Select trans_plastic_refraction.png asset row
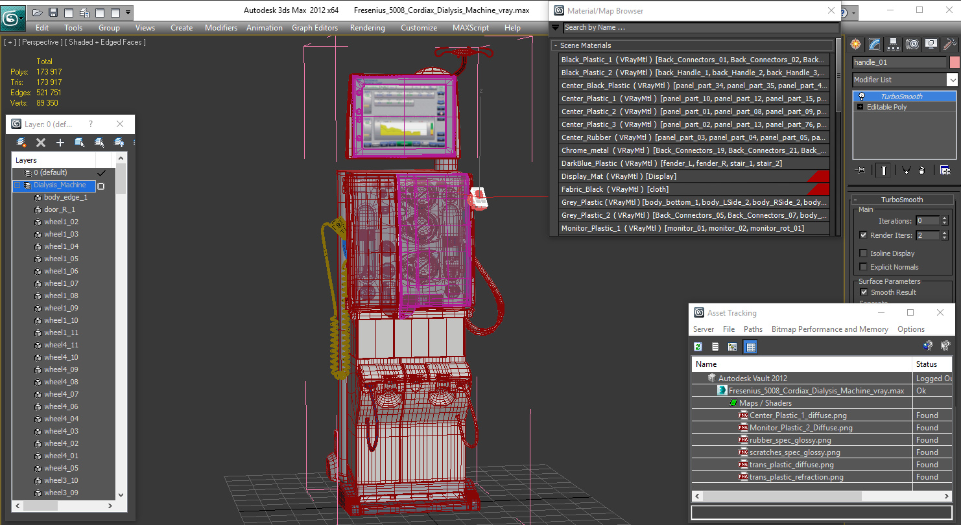 [x=802, y=477]
